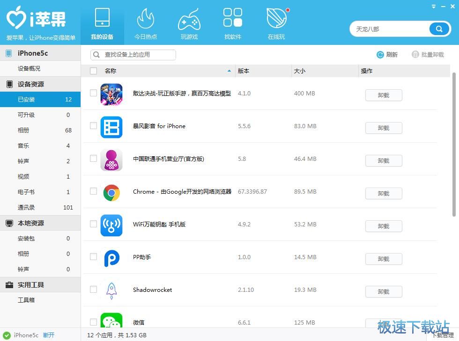Go to the 玩游戏 gamepad tab
The width and height of the screenshot is (459, 341).
pyautogui.click(x=189, y=23)
